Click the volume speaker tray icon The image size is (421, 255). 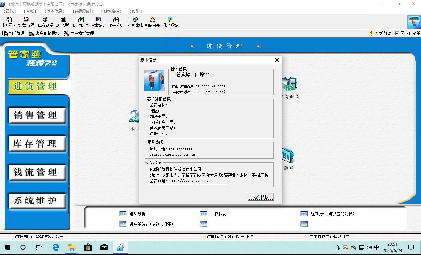click(369, 247)
